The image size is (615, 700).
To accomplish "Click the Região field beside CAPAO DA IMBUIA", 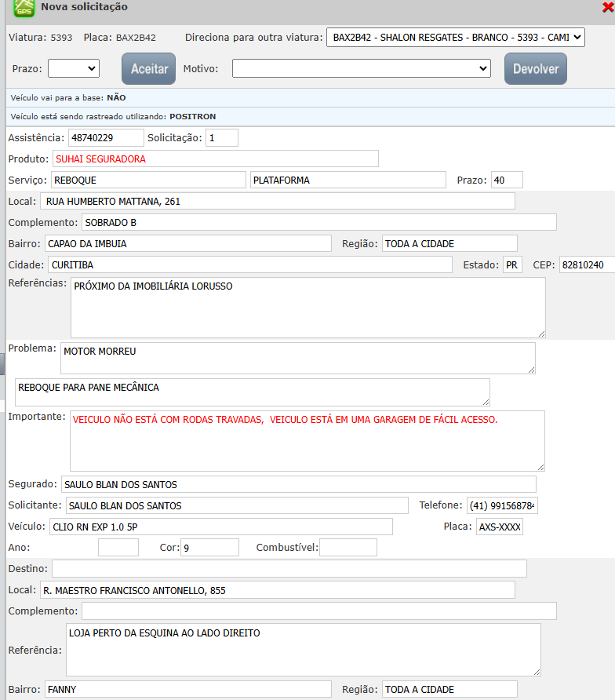I will 449,244.
